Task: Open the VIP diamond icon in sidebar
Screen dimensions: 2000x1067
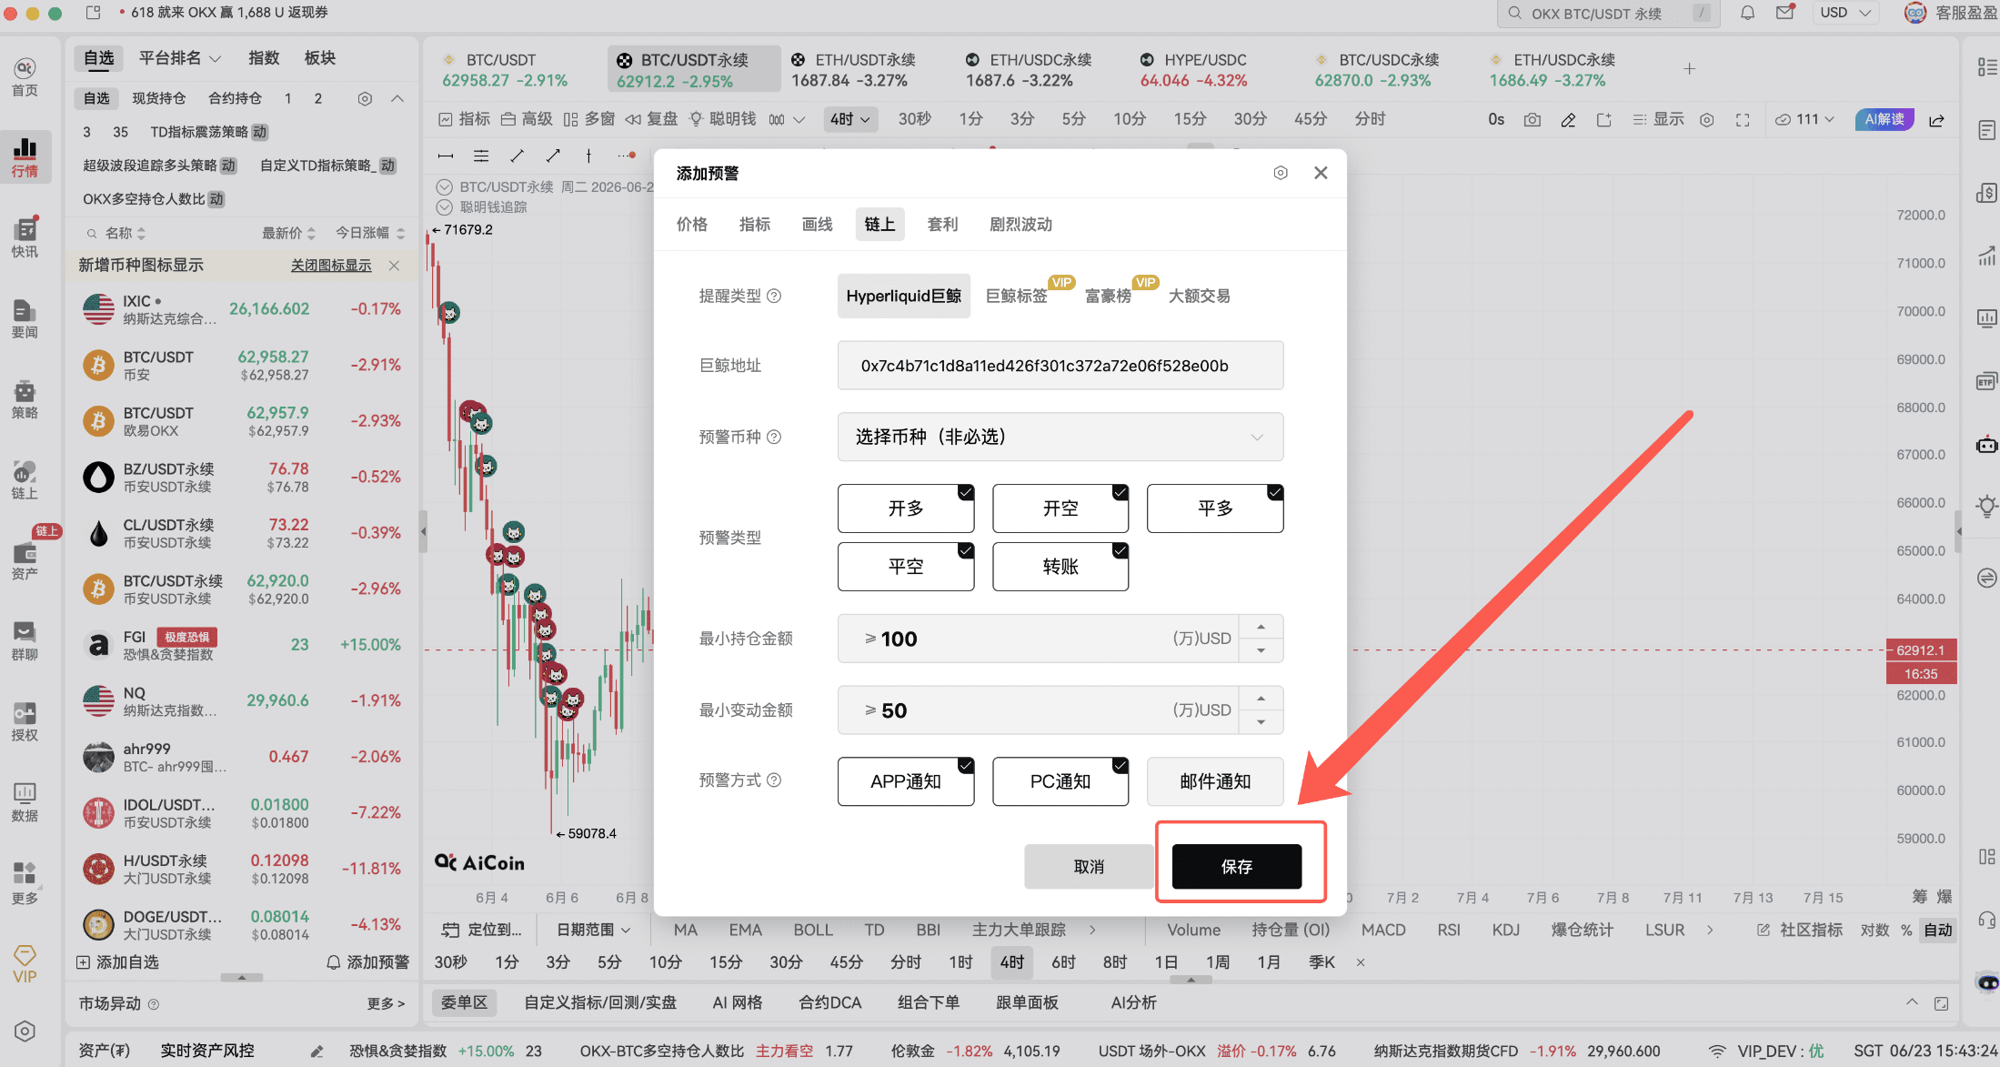Action: (25, 963)
